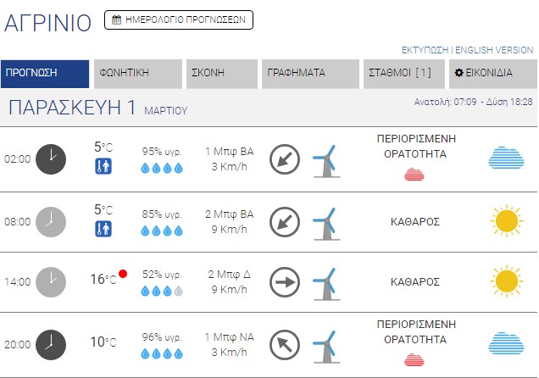
Task: Go to the ΓΡΑΦΗΜΑΤΑ tab
Action: 310,73
